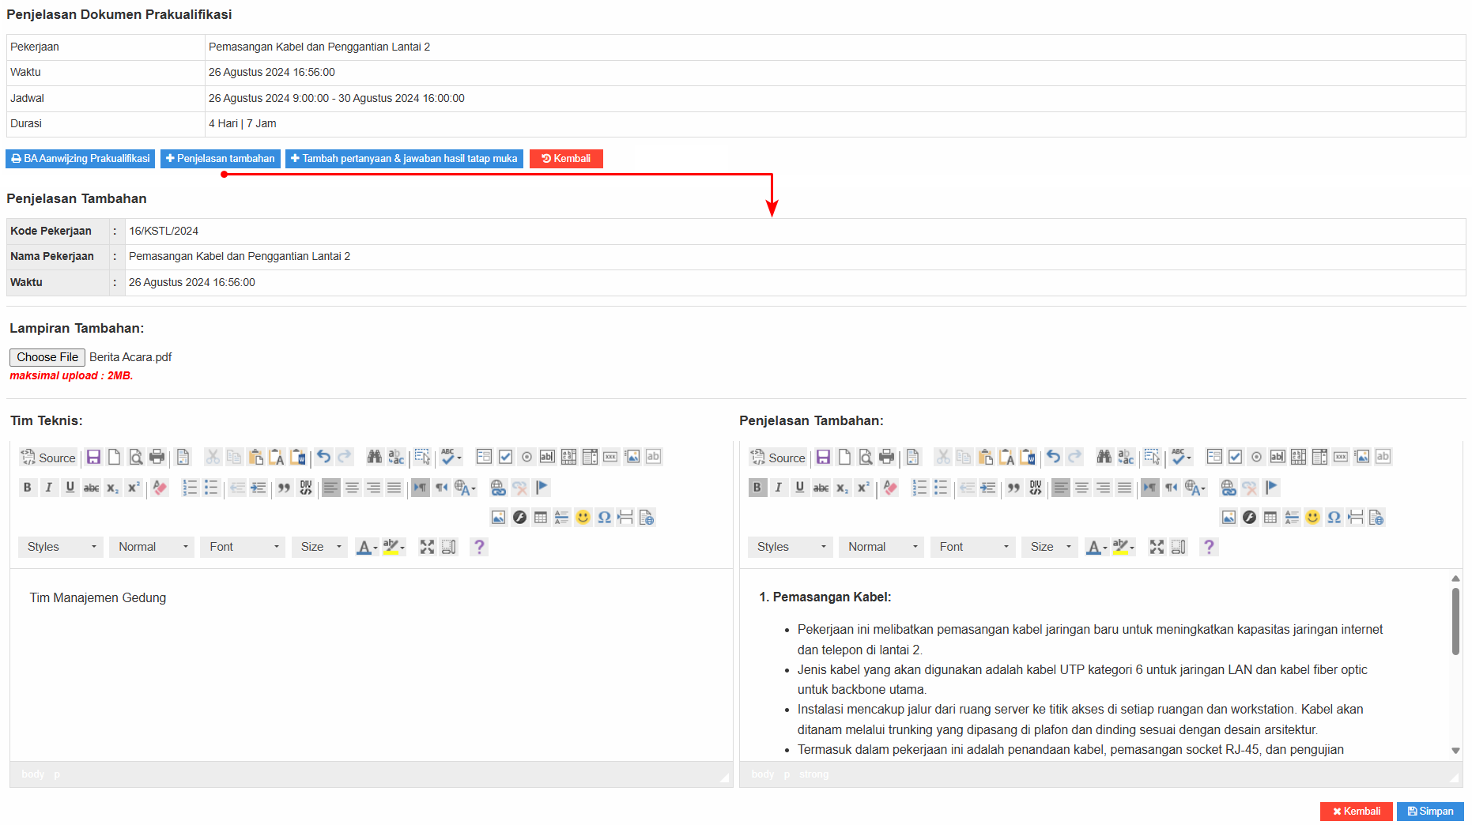
Task: Click into Tim Manajemen Gedung text
Action: (98, 598)
